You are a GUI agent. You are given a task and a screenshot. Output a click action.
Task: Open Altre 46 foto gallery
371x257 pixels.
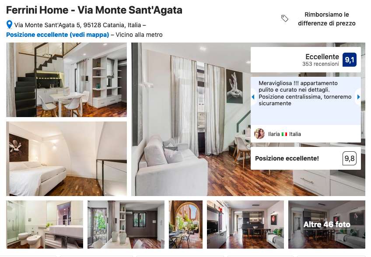326,225
